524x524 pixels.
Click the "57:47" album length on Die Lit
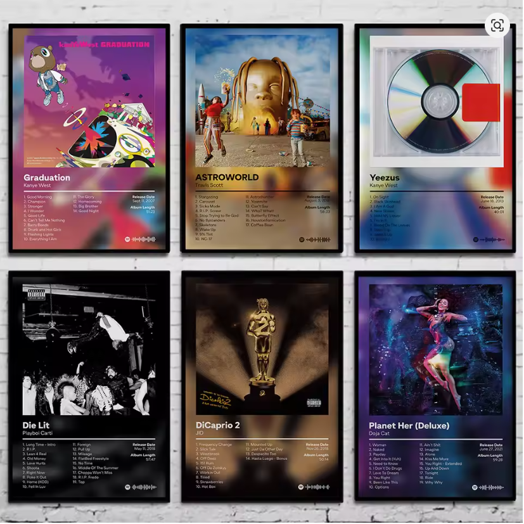point(151,459)
